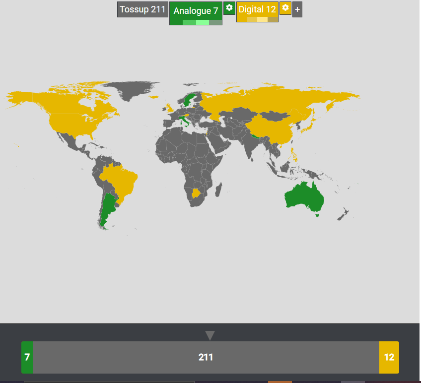Click gray Madagascar island

tap(219, 190)
